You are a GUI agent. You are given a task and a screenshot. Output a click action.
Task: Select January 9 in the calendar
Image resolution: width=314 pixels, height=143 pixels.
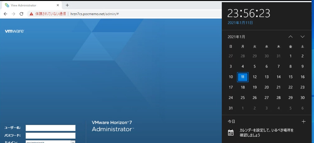[x=302, y=66]
